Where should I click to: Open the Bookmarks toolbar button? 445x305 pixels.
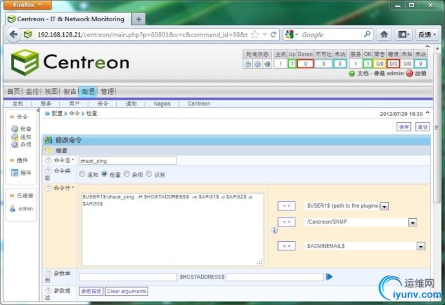click(403, 35)
